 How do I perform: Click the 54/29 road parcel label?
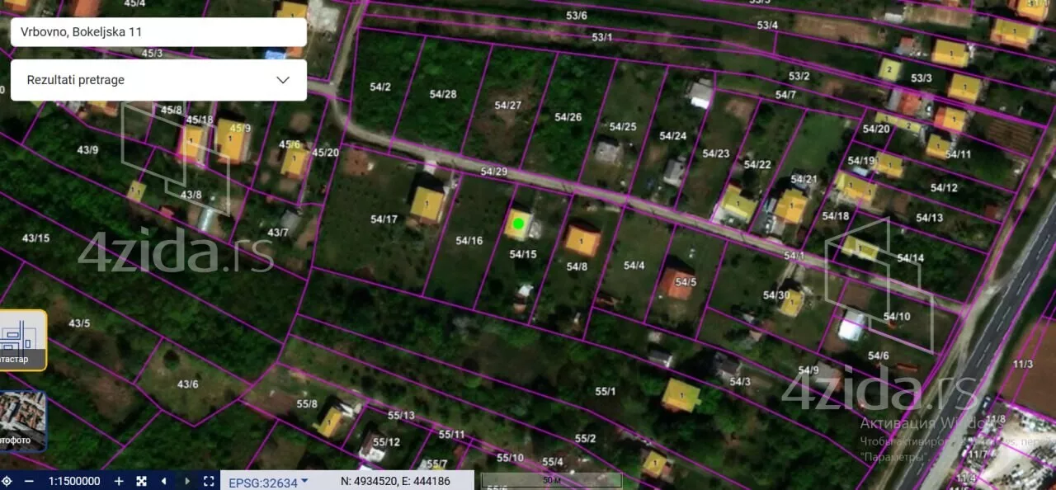tap(493, 172)
